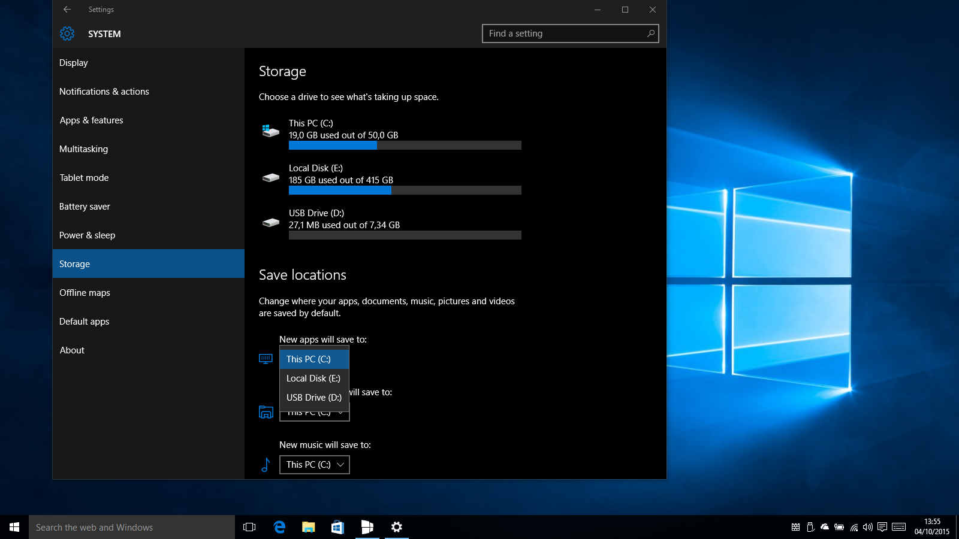Open the Wi-Fi network tray icon
The height and width of the screenshot is (539, 959).
pyautogui.click(x=854, y=527)
